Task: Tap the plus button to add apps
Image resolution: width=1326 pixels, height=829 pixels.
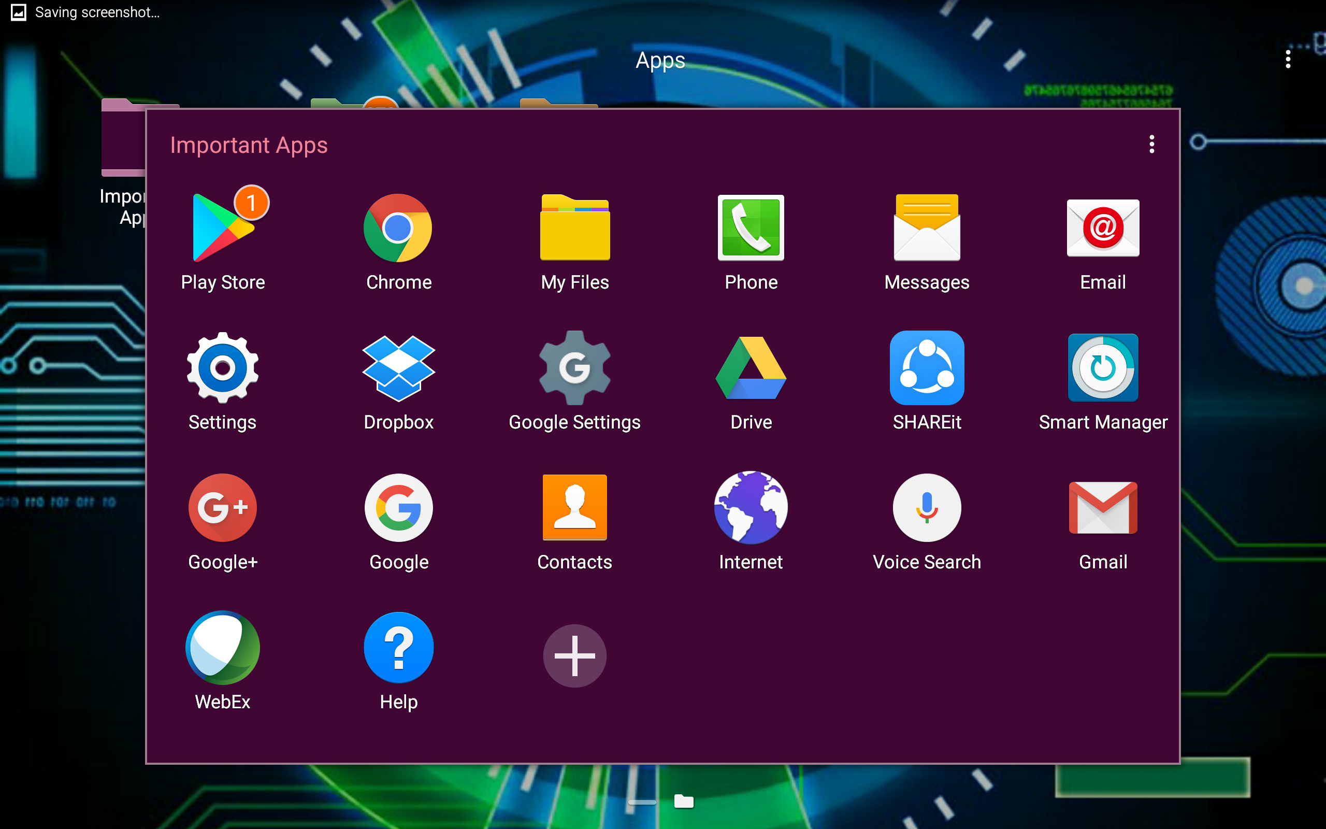Action: (575, 656)
